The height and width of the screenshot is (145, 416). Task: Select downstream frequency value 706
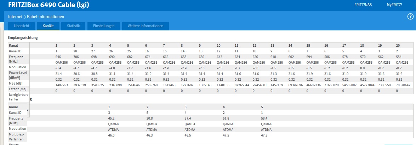coord(76,57)
